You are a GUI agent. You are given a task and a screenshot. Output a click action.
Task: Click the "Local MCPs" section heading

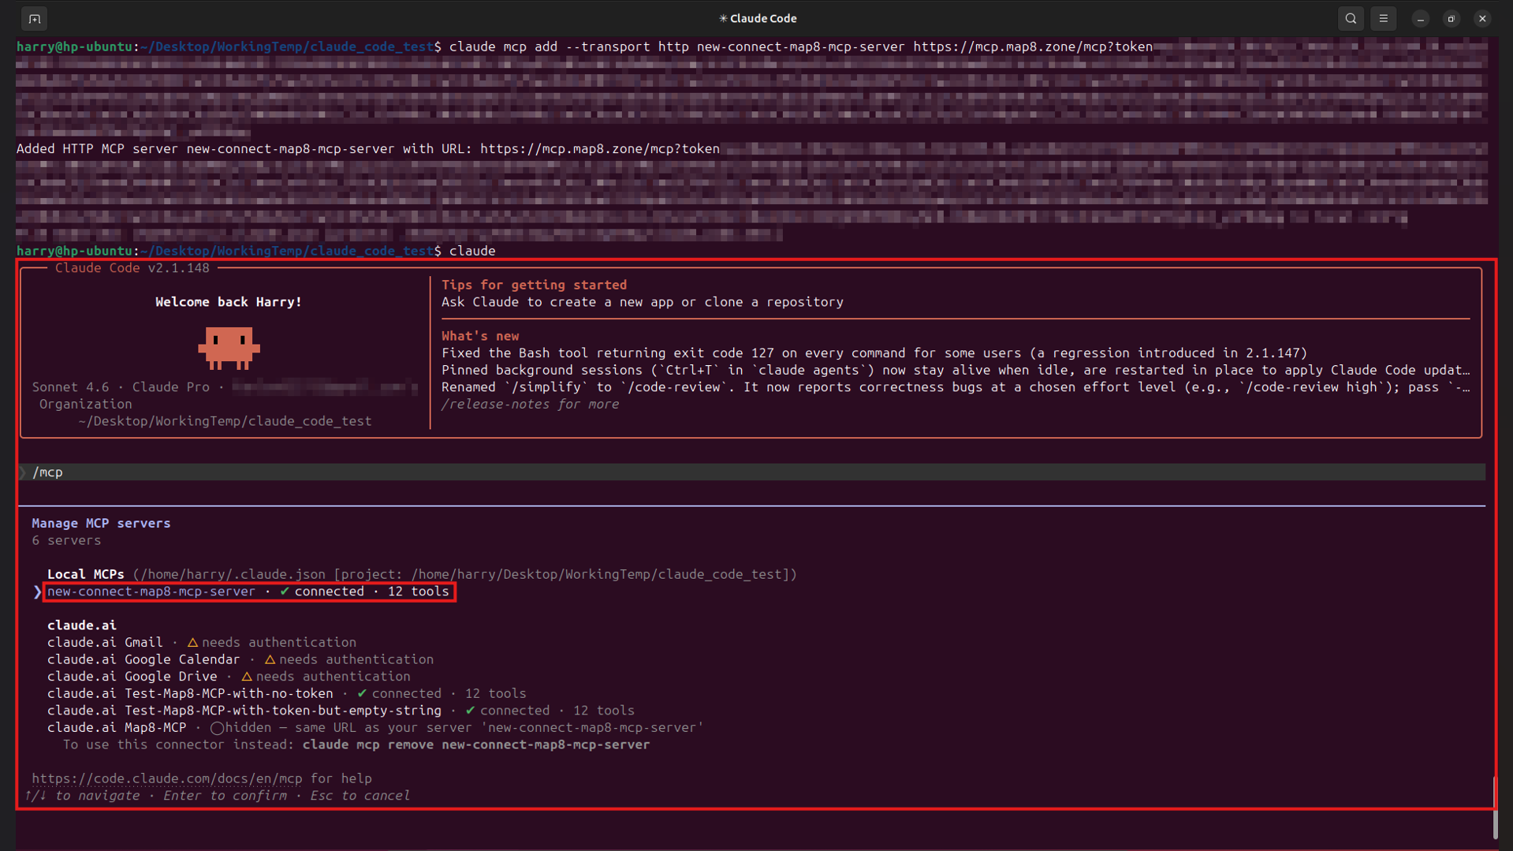(86, 574)
